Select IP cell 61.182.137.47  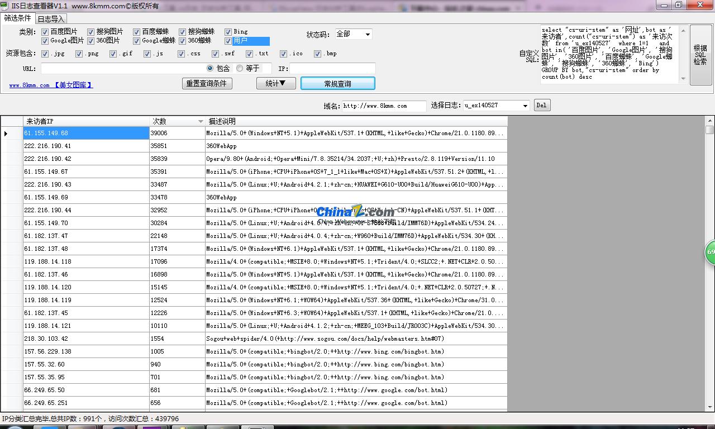click(x=86, y=236)
